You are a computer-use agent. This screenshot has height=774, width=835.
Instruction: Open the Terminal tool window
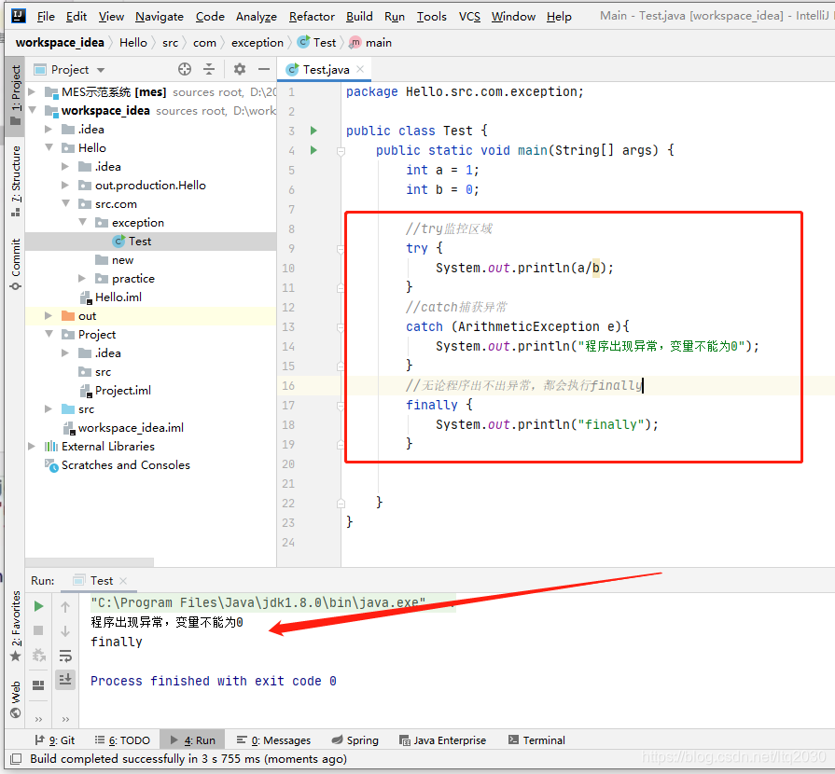pyautogui.click(x=536, y=739)
